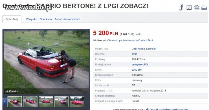
Task: Select the fourth car thumbnail
Action: (x=61, y=102)
